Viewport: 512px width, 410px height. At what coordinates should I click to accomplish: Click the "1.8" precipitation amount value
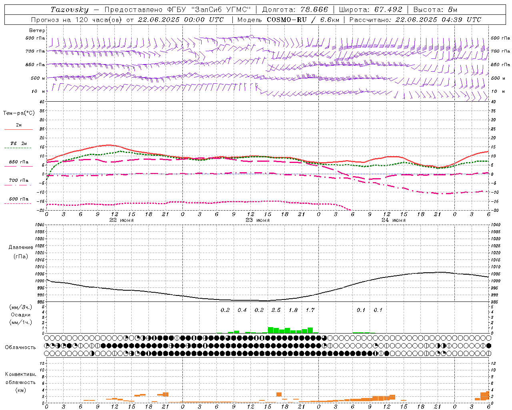coord(293,310)
